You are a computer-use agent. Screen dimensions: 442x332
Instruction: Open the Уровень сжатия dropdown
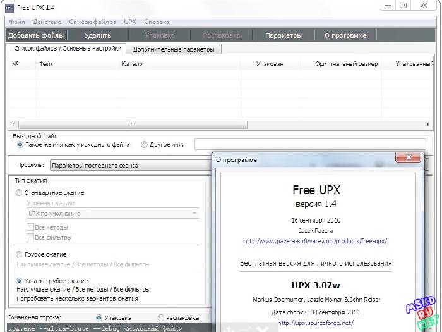coord(112,214)
